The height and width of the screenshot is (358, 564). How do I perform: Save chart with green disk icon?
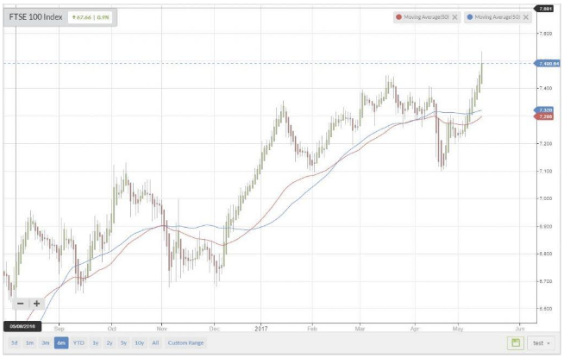click(x=516, y=342)
